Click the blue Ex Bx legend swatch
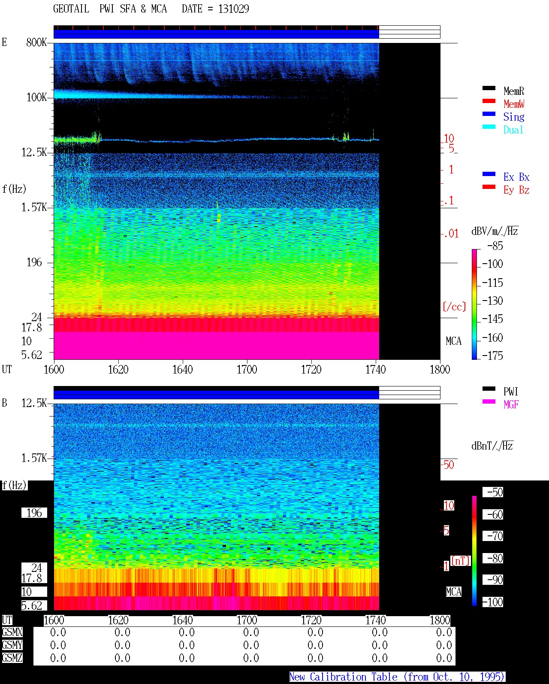The image size is (549, 684). [x=489, y=174]
